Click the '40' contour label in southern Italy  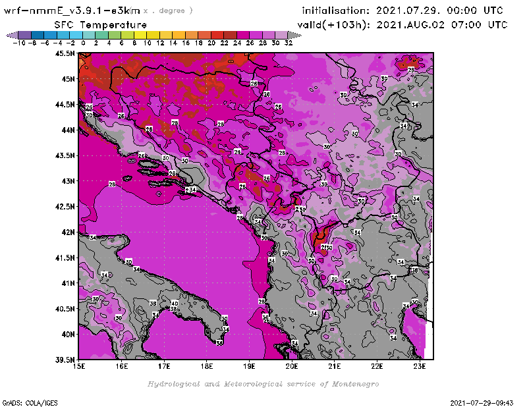[175, 304]
